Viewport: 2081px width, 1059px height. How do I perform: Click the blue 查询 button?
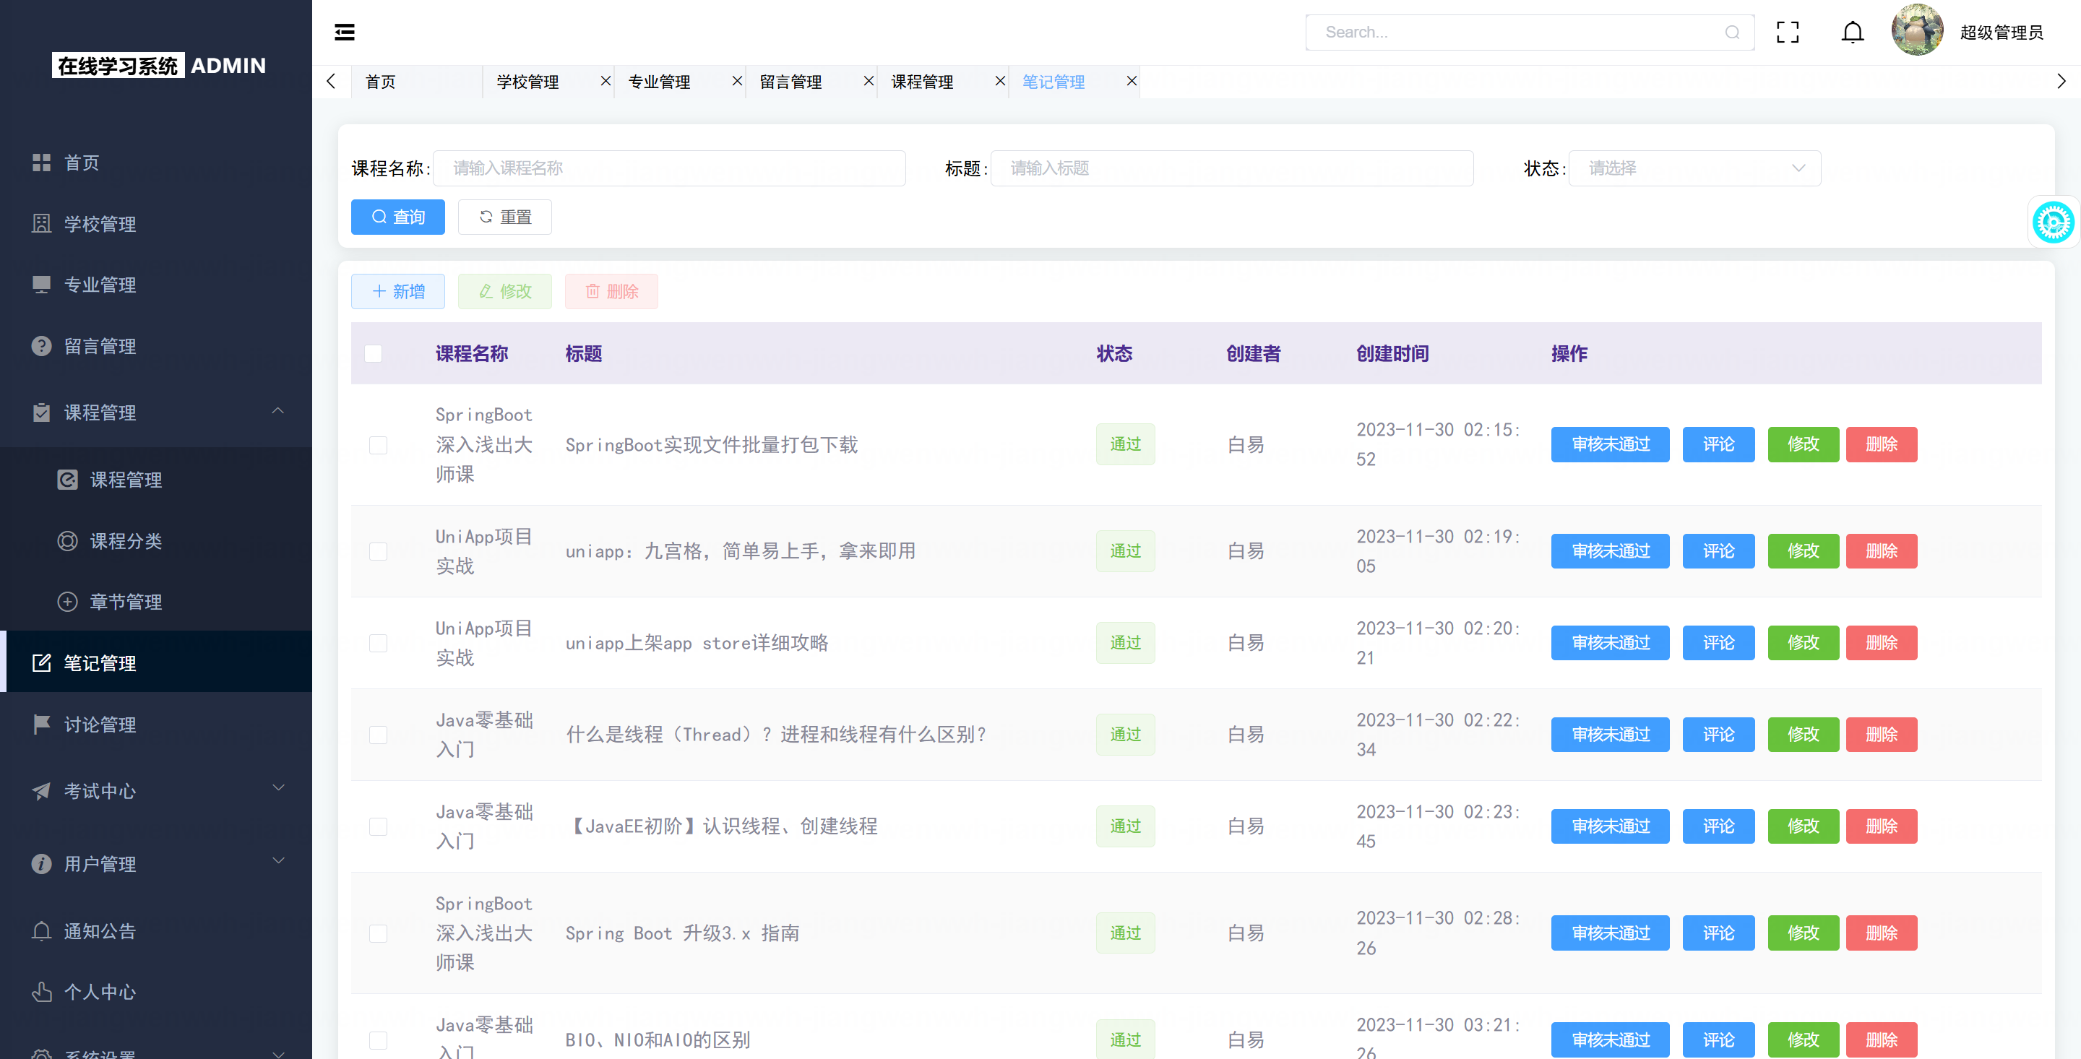click(397, 217)
